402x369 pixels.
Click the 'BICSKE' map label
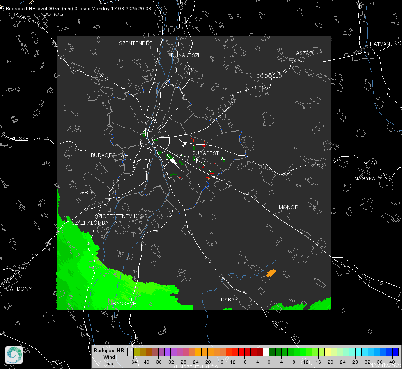click(19, 138)
